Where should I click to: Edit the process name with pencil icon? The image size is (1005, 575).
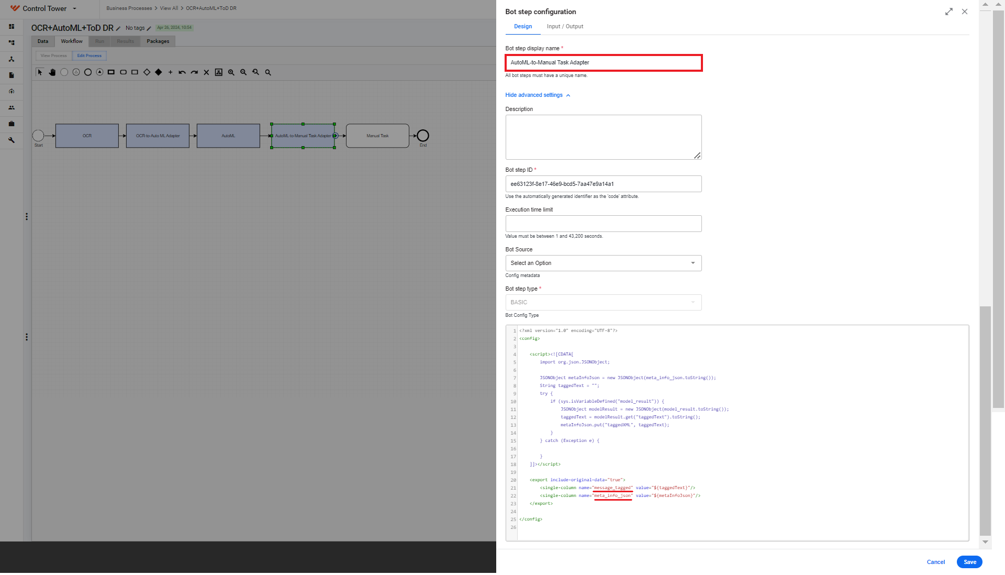(118, 29)
